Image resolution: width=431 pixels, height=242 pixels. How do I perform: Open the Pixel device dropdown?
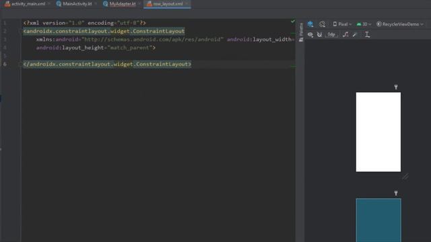(x=342, y=24)
